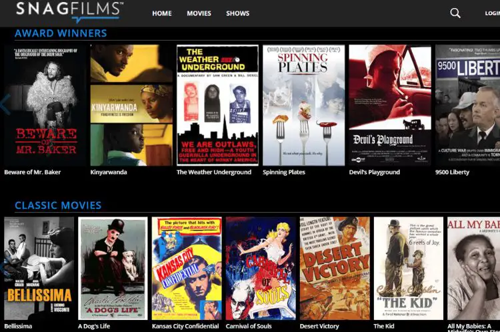Open the A Dog's Life poster
The image size is (500, 332).
coord(113,268)
